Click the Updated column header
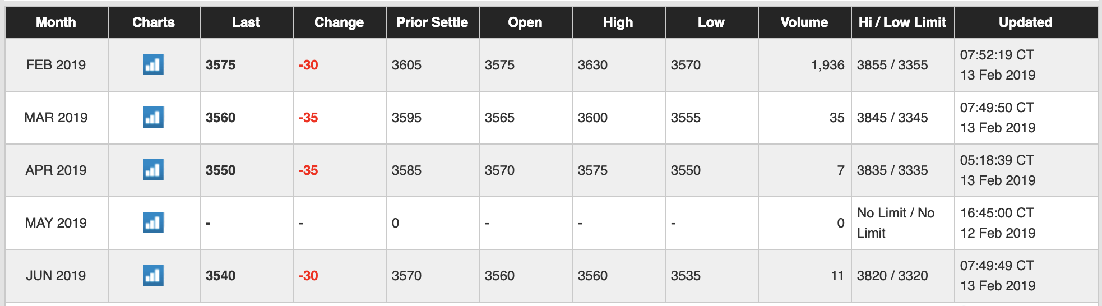Screen dimensions: 1102x306 pyautogui.click(x=1026, y=22)
